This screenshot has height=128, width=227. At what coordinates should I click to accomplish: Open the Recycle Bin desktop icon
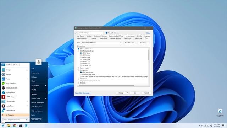tap(220, 112)
